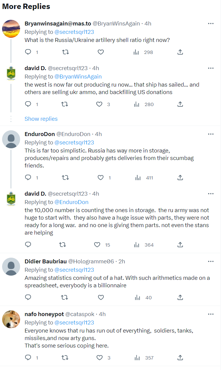This screenshot has width=224, height=370.
Task: Like EnduroDon's reply with 1 like
Action: [101, 178]
